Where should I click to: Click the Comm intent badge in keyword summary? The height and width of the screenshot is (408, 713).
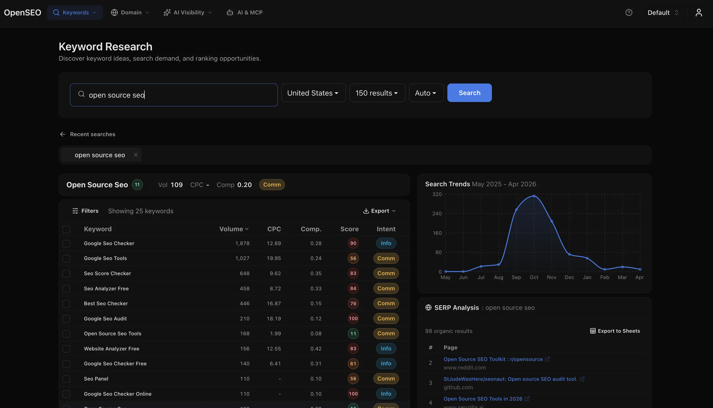click(272, 185)
